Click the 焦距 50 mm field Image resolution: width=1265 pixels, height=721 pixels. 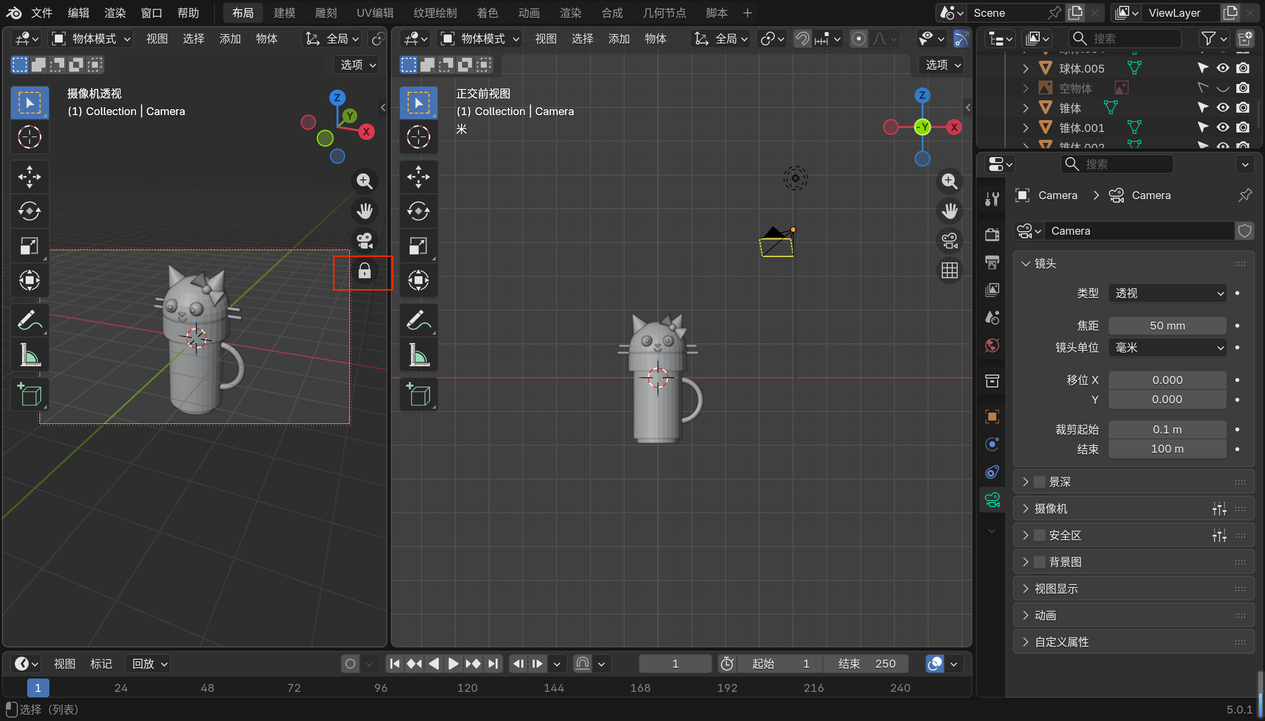pyautogui.click(x=1167, y=326)
